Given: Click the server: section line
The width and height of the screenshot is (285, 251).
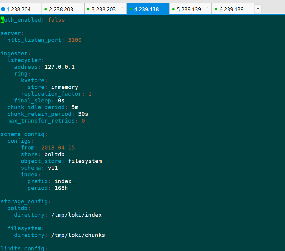Looking at the screenshot, I should point(12,33).
